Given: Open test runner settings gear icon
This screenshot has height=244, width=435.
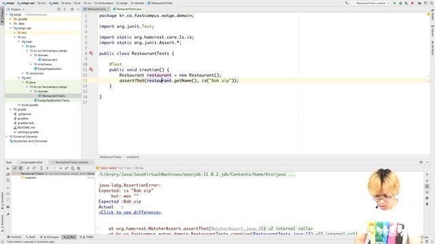Looking at the screenshot, I should 79,168.
